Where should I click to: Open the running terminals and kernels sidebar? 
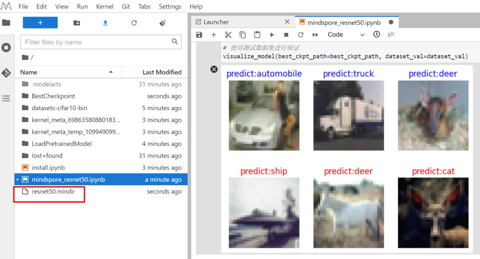pos(6,48)
